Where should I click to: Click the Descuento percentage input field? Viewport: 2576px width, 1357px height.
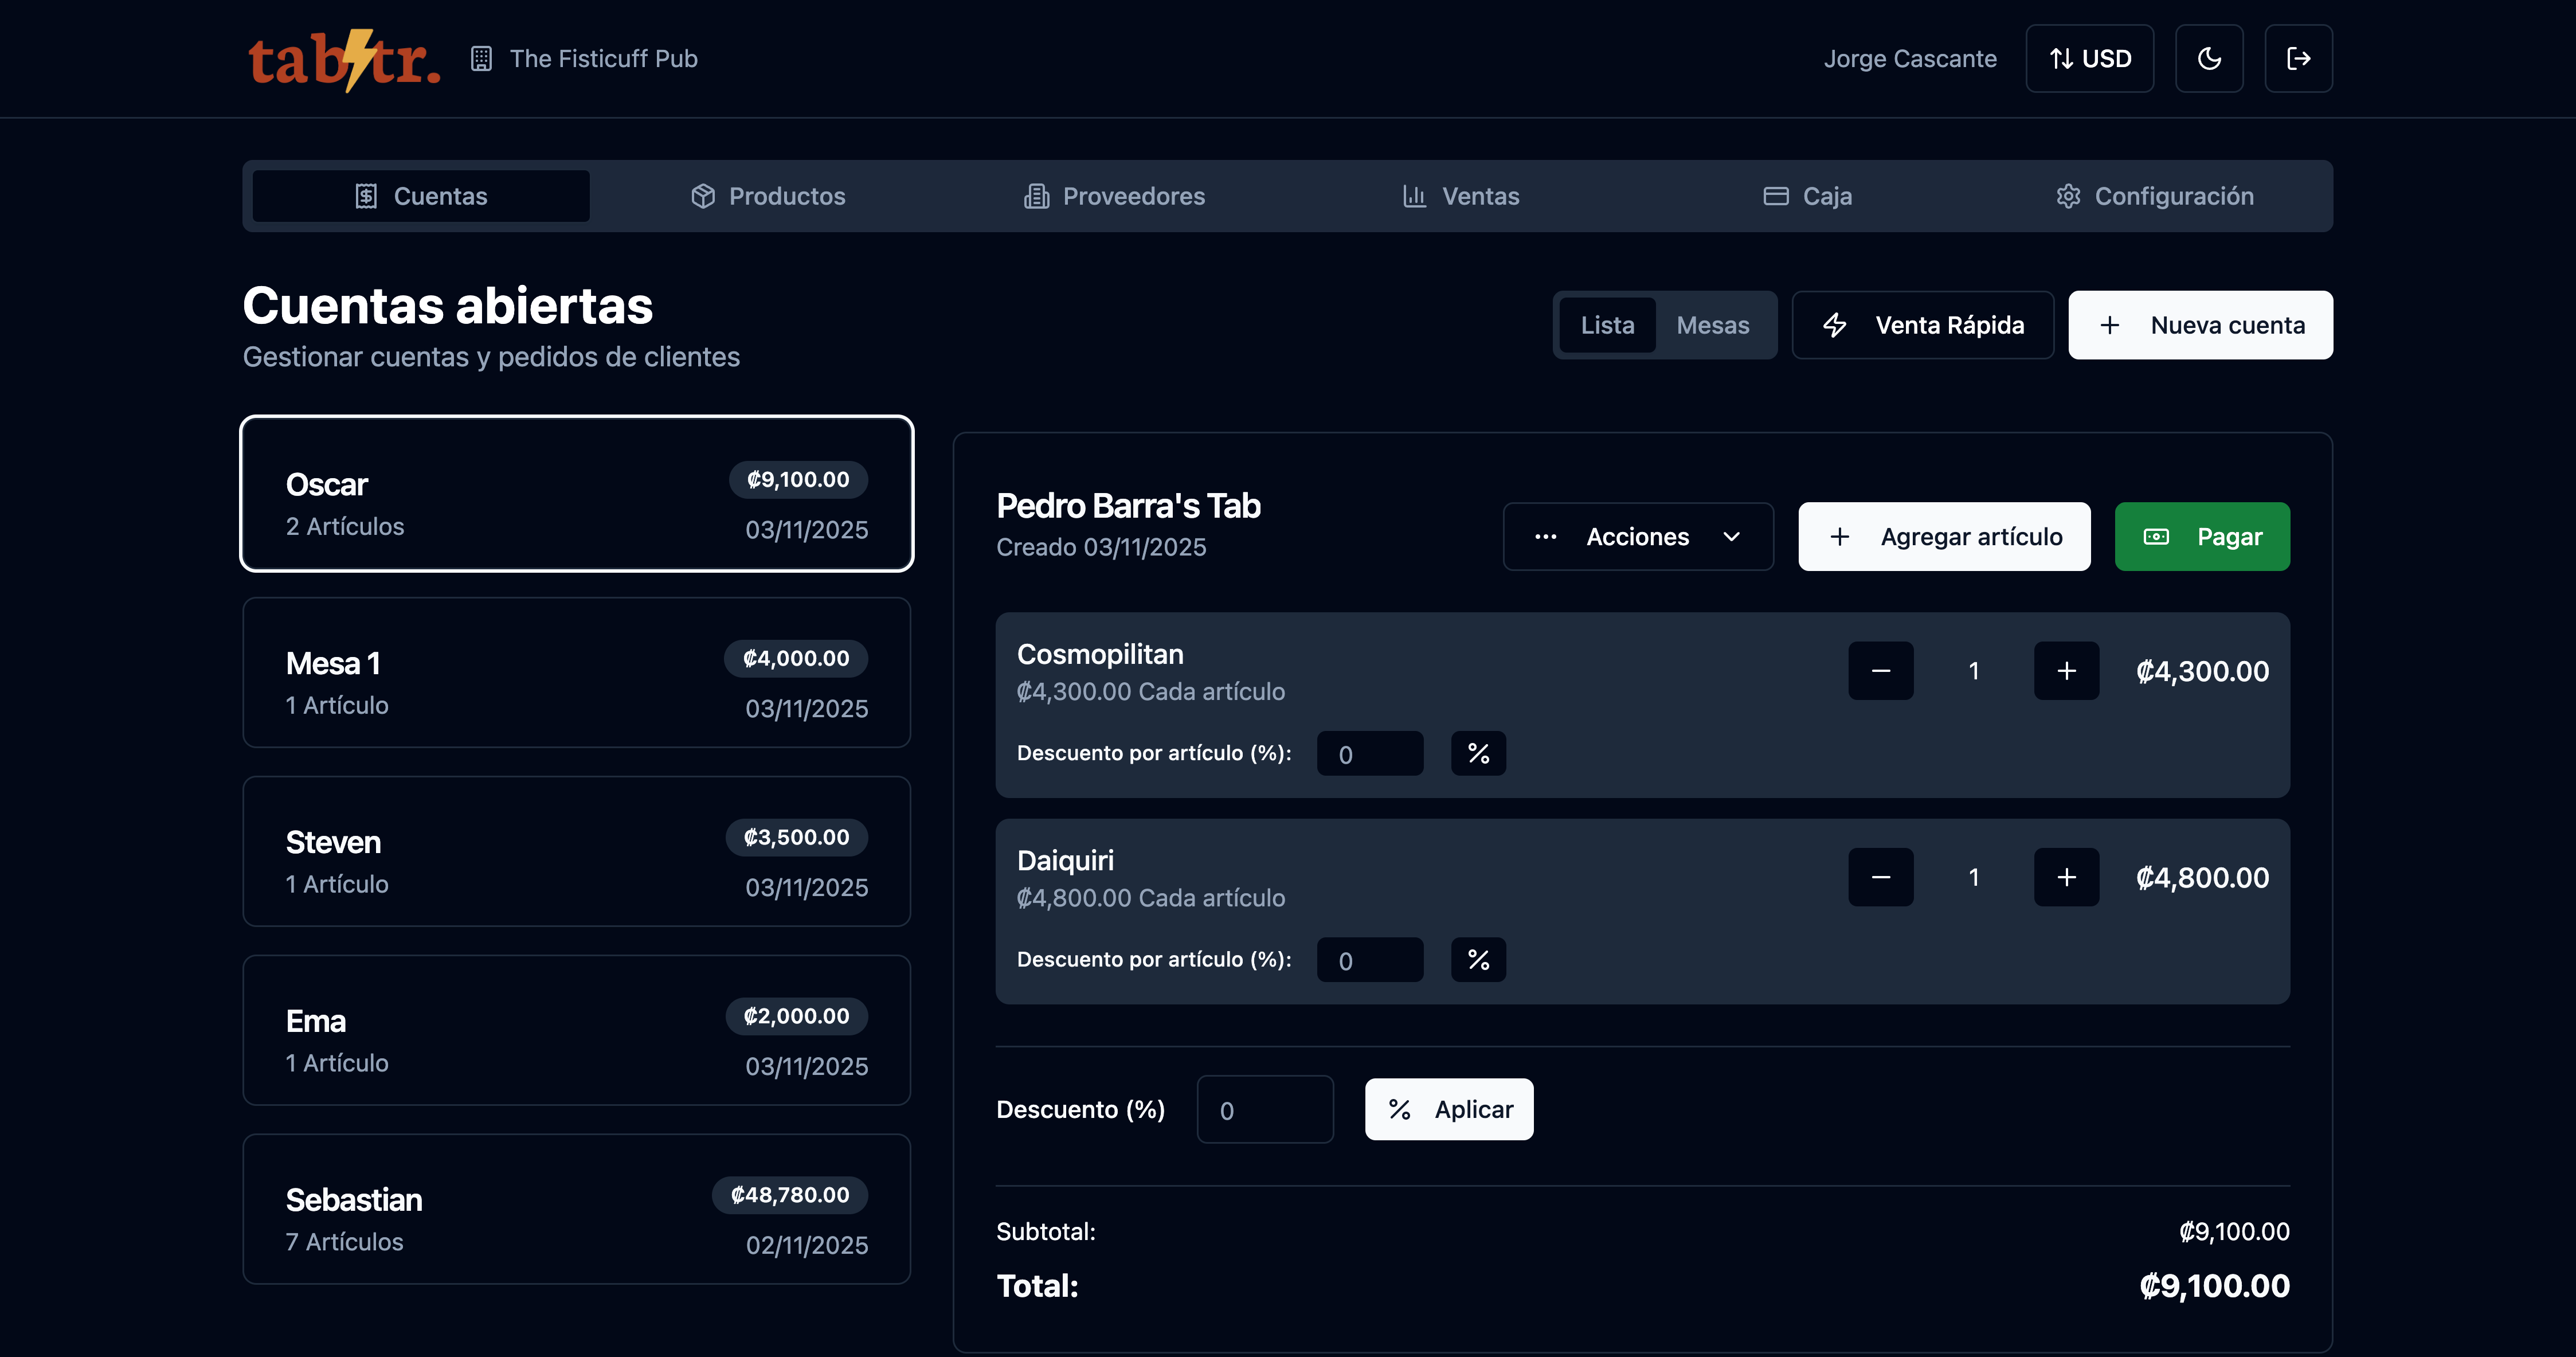coord(1265,1109)
